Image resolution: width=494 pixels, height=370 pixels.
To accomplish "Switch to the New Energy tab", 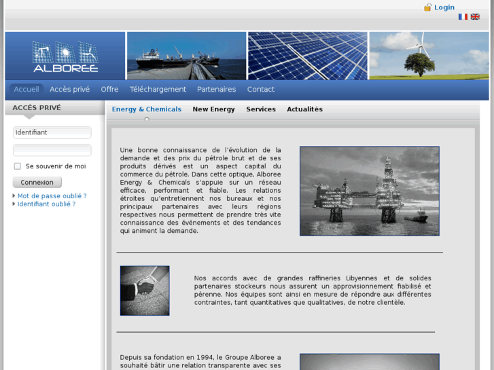I will click(213, 109).
